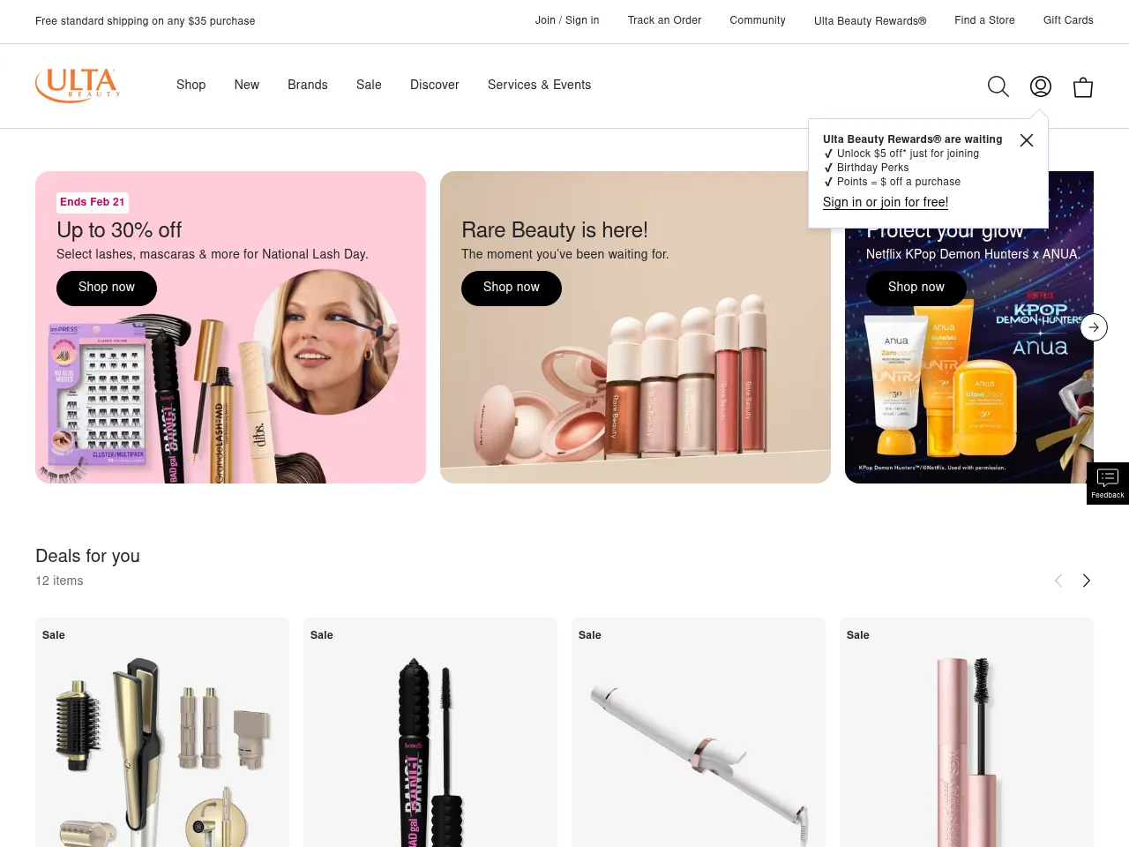Advance the promo carousel with the right arrow
This screenshot has height=847, width=1129.
coord(1094,327)
